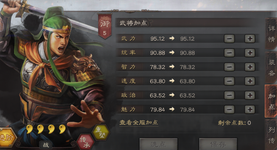277x150 pixels.
Task: Click the plus icon for 智力
Action: pyautogui.click(x=250, y=67)
